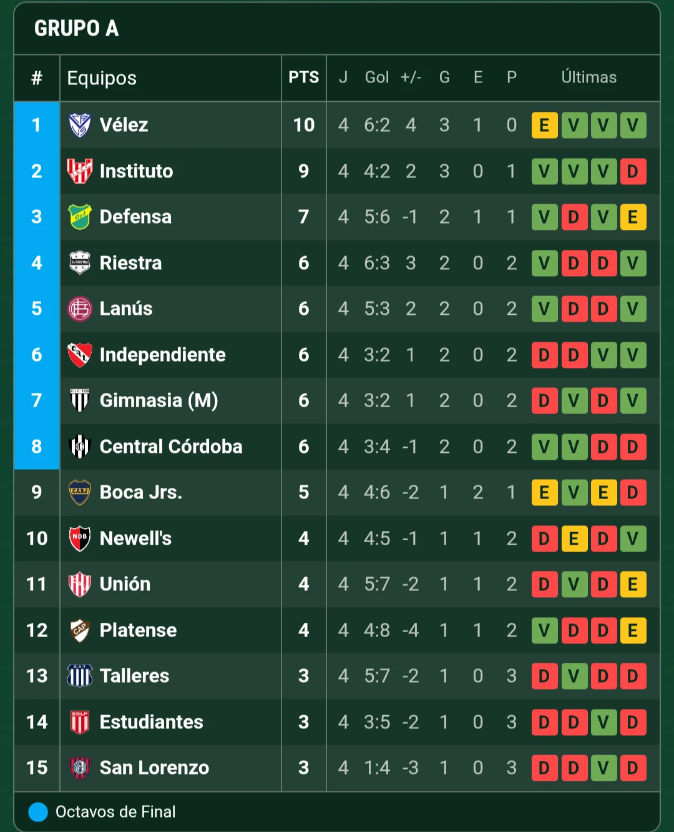The image size is (674, 832).
Task: Click the Estudiantes team name
Action: pos(152,722)
